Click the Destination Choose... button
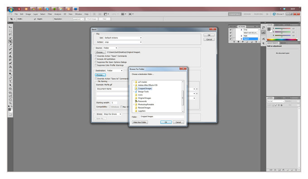Screen dimensions: 308x179 pyautogui.click(x=101, y=75)
